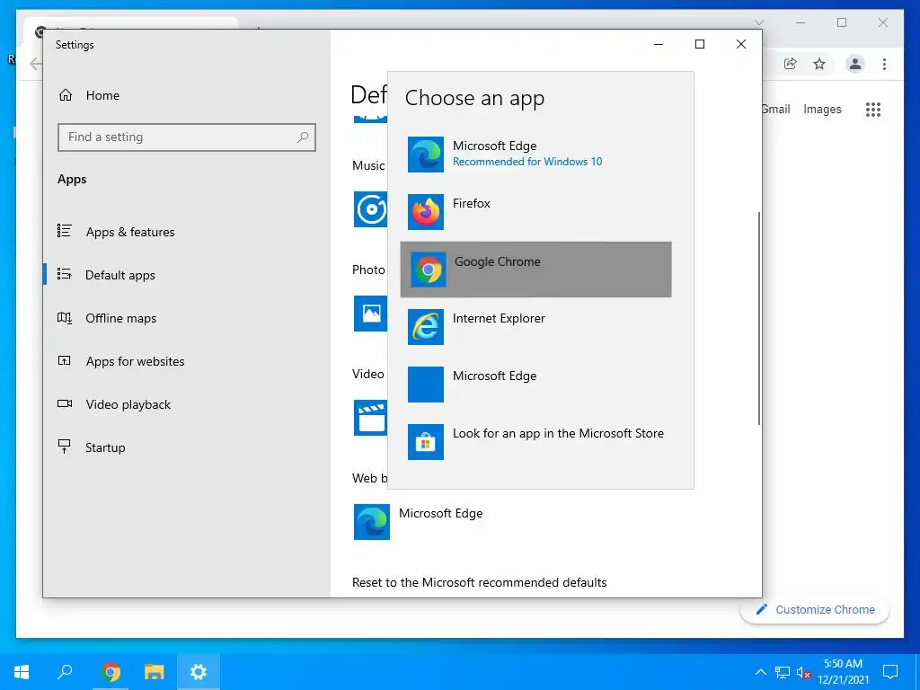920x690 pixels.
Task: Pick the Google Chrome icon in list
Action: pos(428,270)
